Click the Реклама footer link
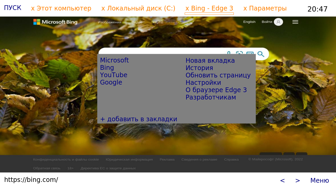 coord(167,160)
